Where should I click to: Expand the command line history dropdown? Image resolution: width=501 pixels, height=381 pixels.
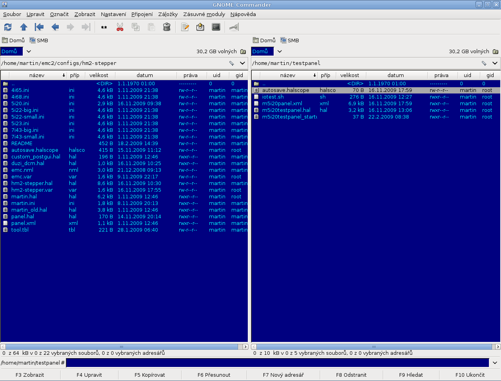495,363
